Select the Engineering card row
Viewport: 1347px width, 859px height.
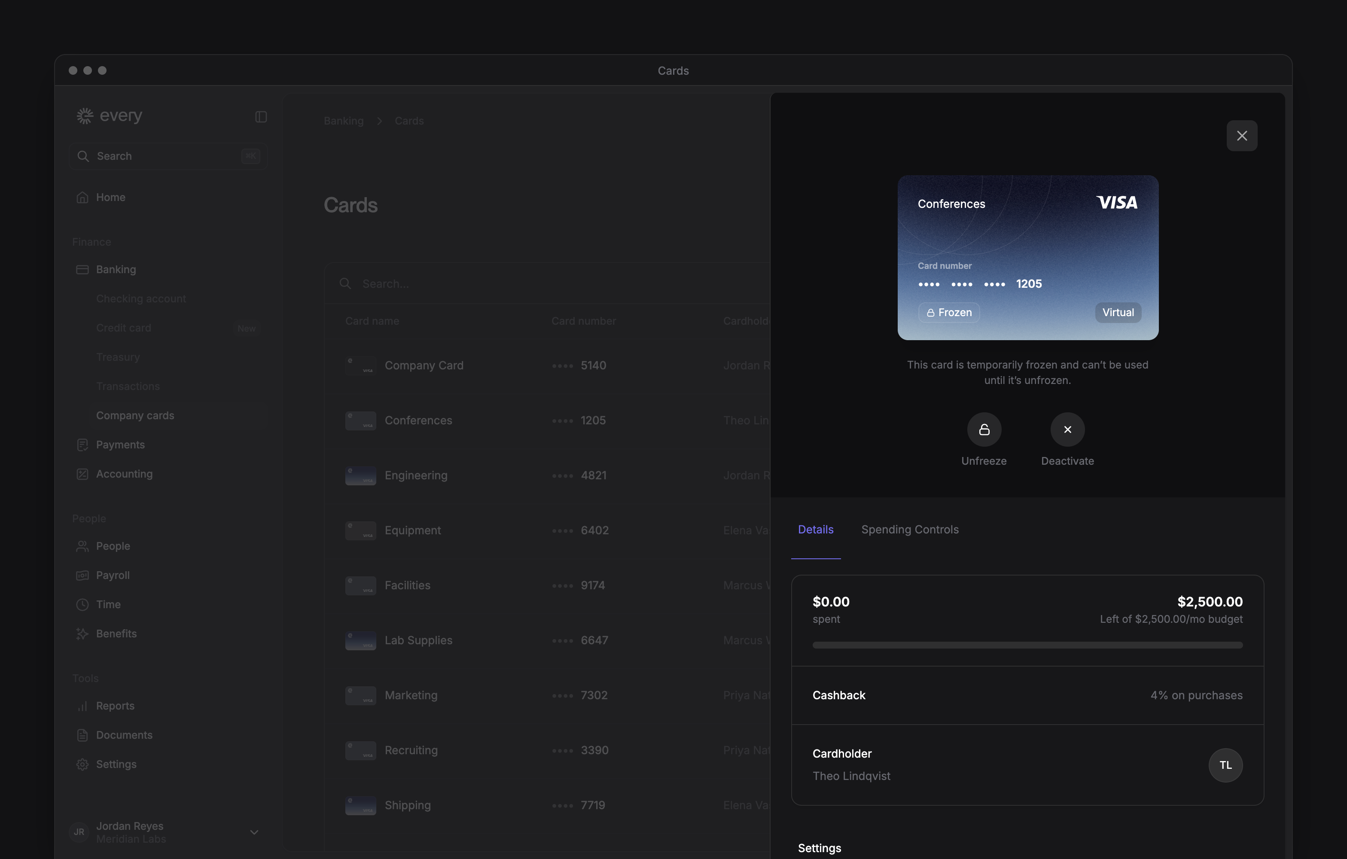(x=548, y=475)
